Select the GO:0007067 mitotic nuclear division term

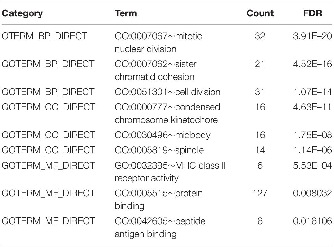(158, 42)
